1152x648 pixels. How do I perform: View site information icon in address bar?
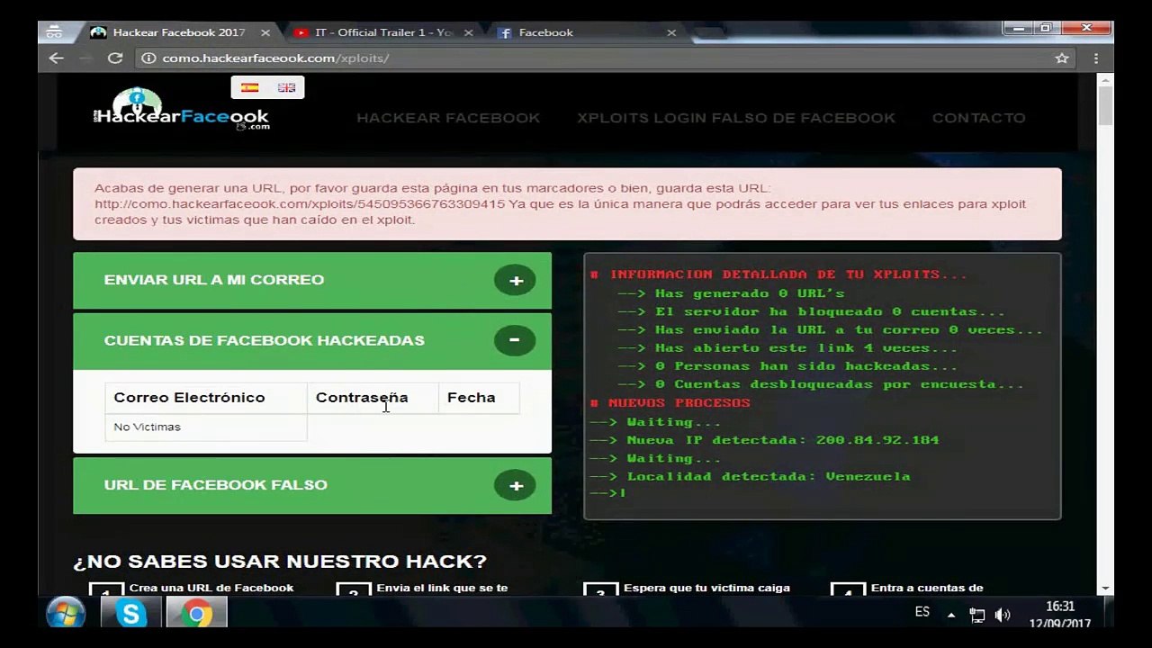148,58
